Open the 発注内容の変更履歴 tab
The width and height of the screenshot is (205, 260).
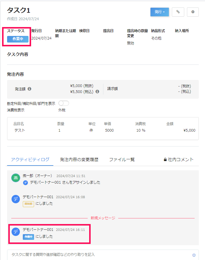pyautogui.click(x=79, y=160)
